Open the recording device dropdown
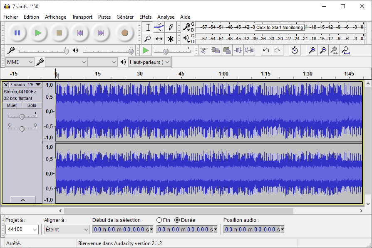372x248 pixels. (66, 62)
